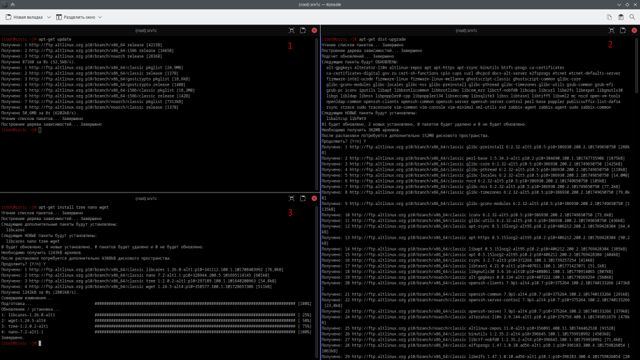Viewport: 640px width, 360px height.
Task: Close the apt-get install terminal pane
Action: pyautogui.click(x=314, y=198)
